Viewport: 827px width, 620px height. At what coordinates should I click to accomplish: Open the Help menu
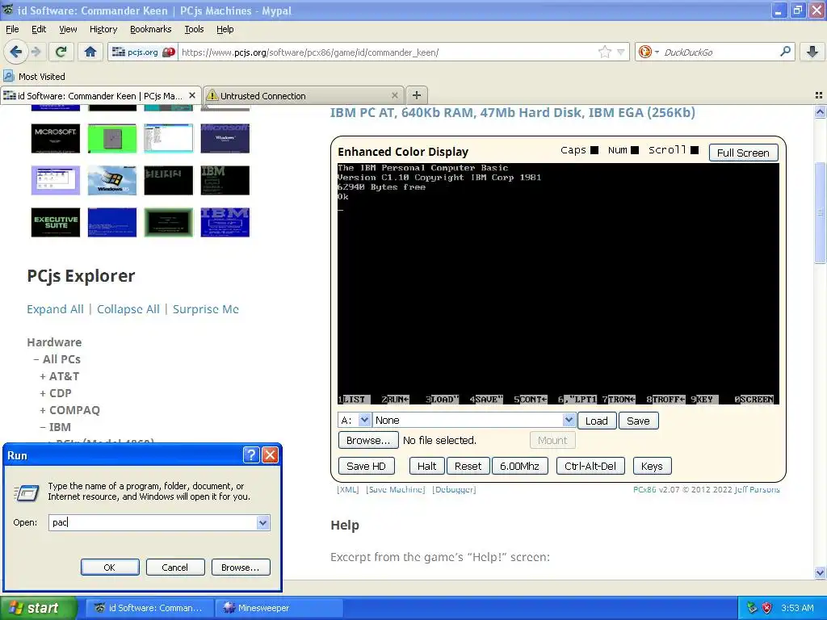pyautogui.click(x=225, y=29)
